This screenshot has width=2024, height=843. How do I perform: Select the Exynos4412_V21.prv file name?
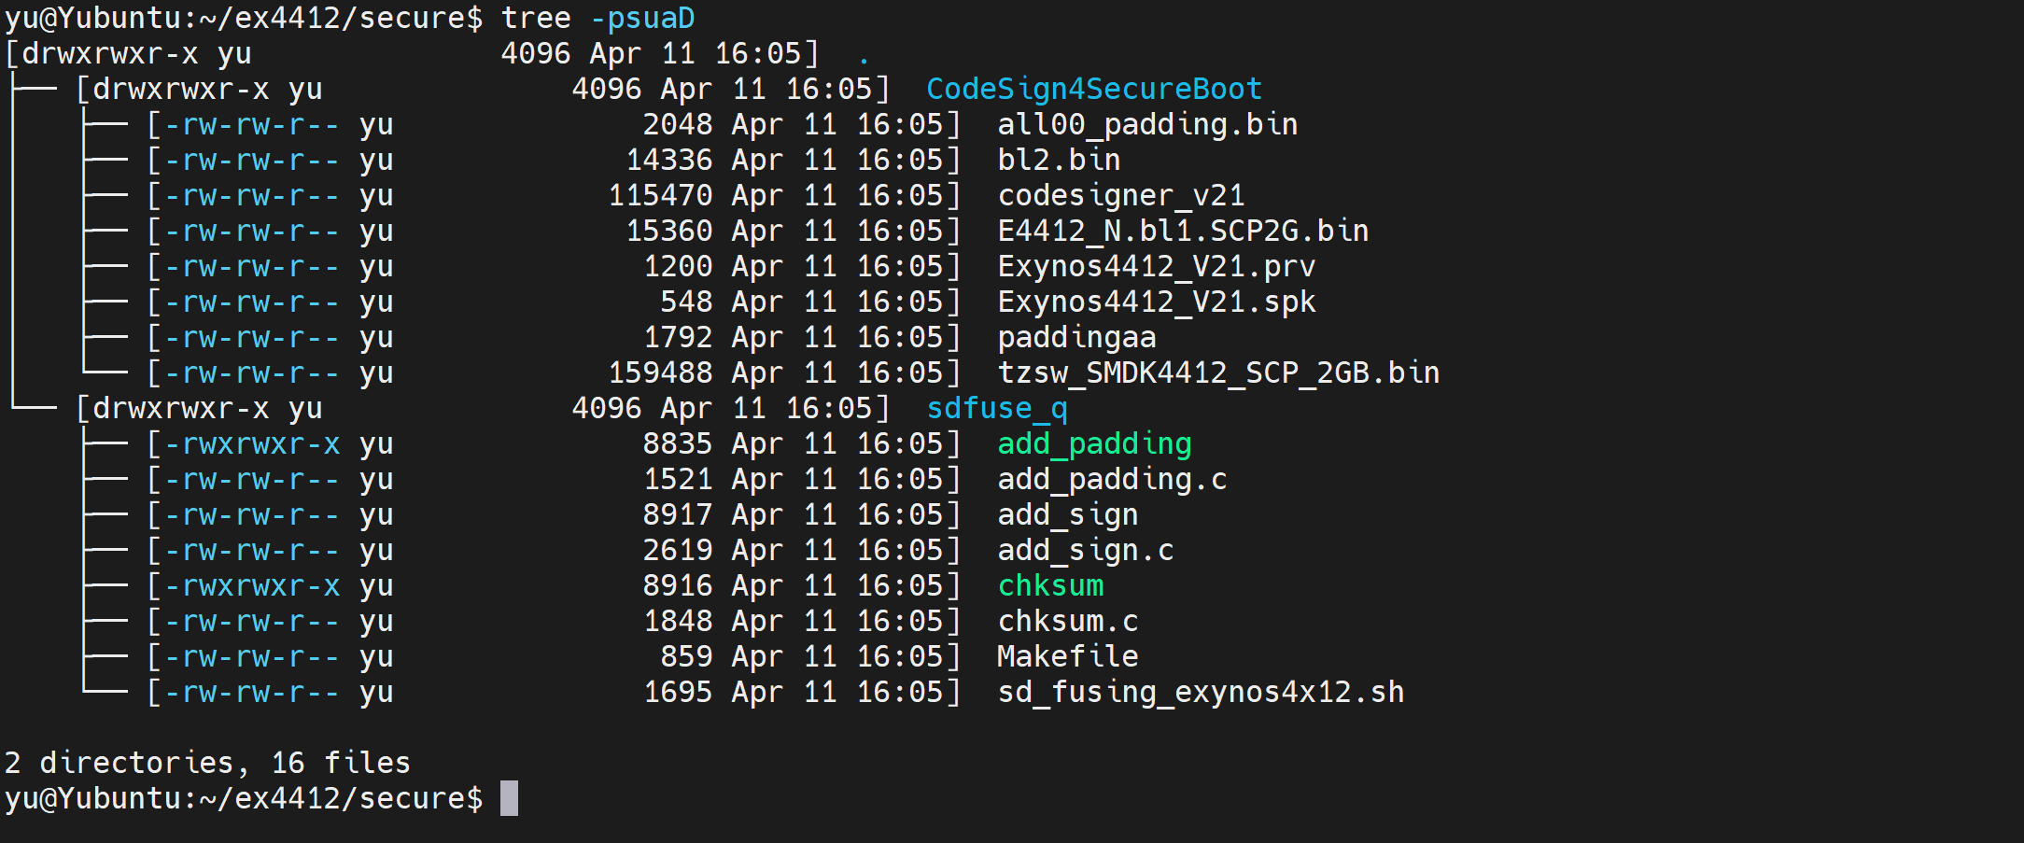[1156, 267]
